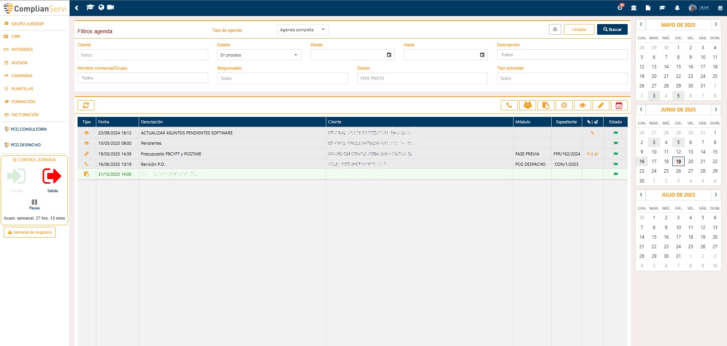Image resolution: width=727 pixels, height=346 pixels.
Task: Go to the month after Julio de 2025
Action: [x=716, y=195]
